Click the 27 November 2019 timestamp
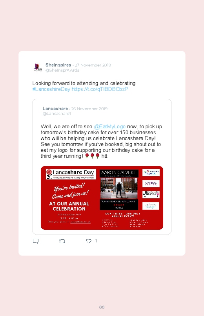Screen dimensions: 204x316 tap(93, 65)
